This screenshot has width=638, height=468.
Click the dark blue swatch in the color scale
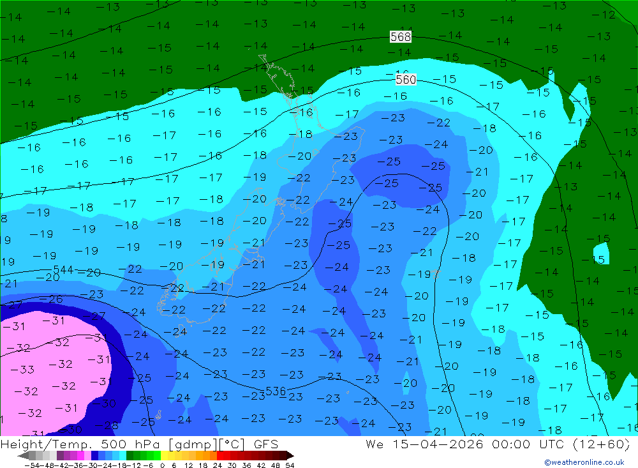point(94,456)
